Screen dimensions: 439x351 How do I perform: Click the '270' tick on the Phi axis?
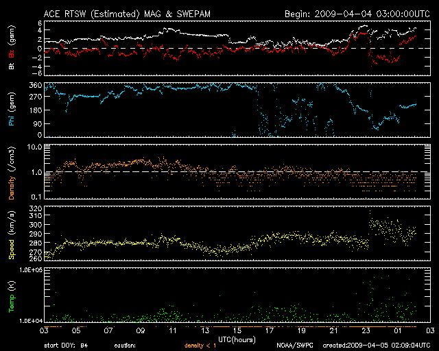click(x=36, y=97)
